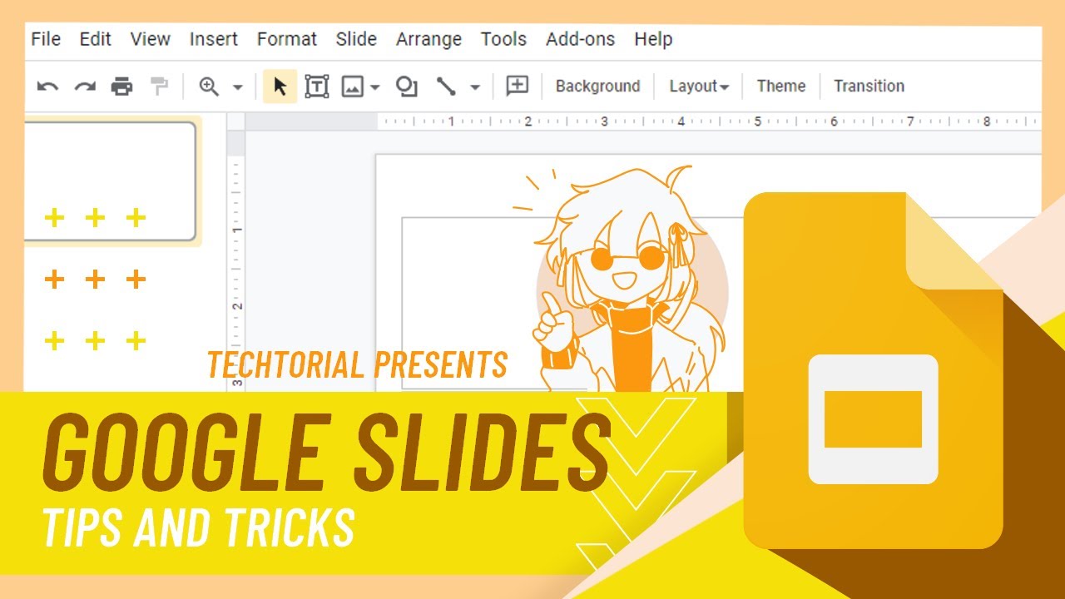Click the Theme button

[781, 87]
